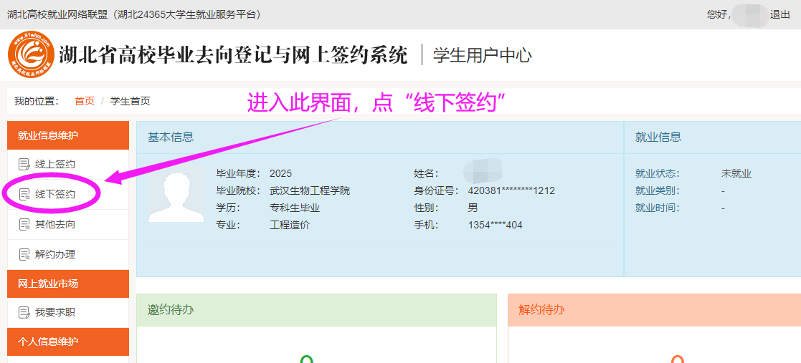Click the green count in 邀约待办
801x363 pixels.
(x=307, y=359)
